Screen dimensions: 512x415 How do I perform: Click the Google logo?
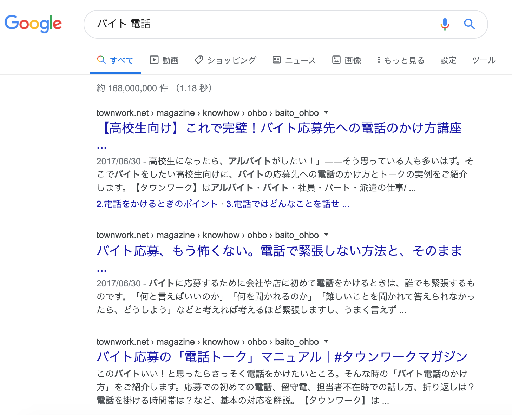click(x=33, y=24)
